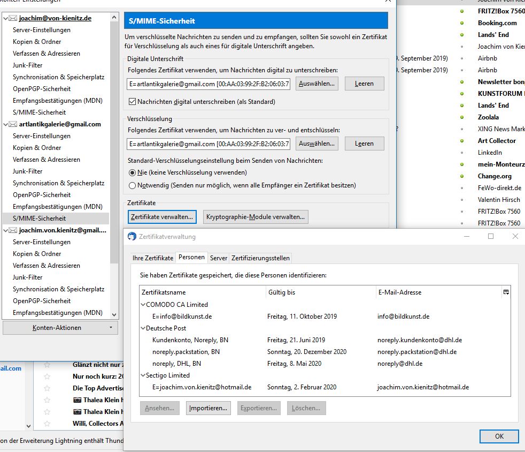Collapse the Deutsche Post certificate group
The image size is (525, 452).
(x=143, y=328)
